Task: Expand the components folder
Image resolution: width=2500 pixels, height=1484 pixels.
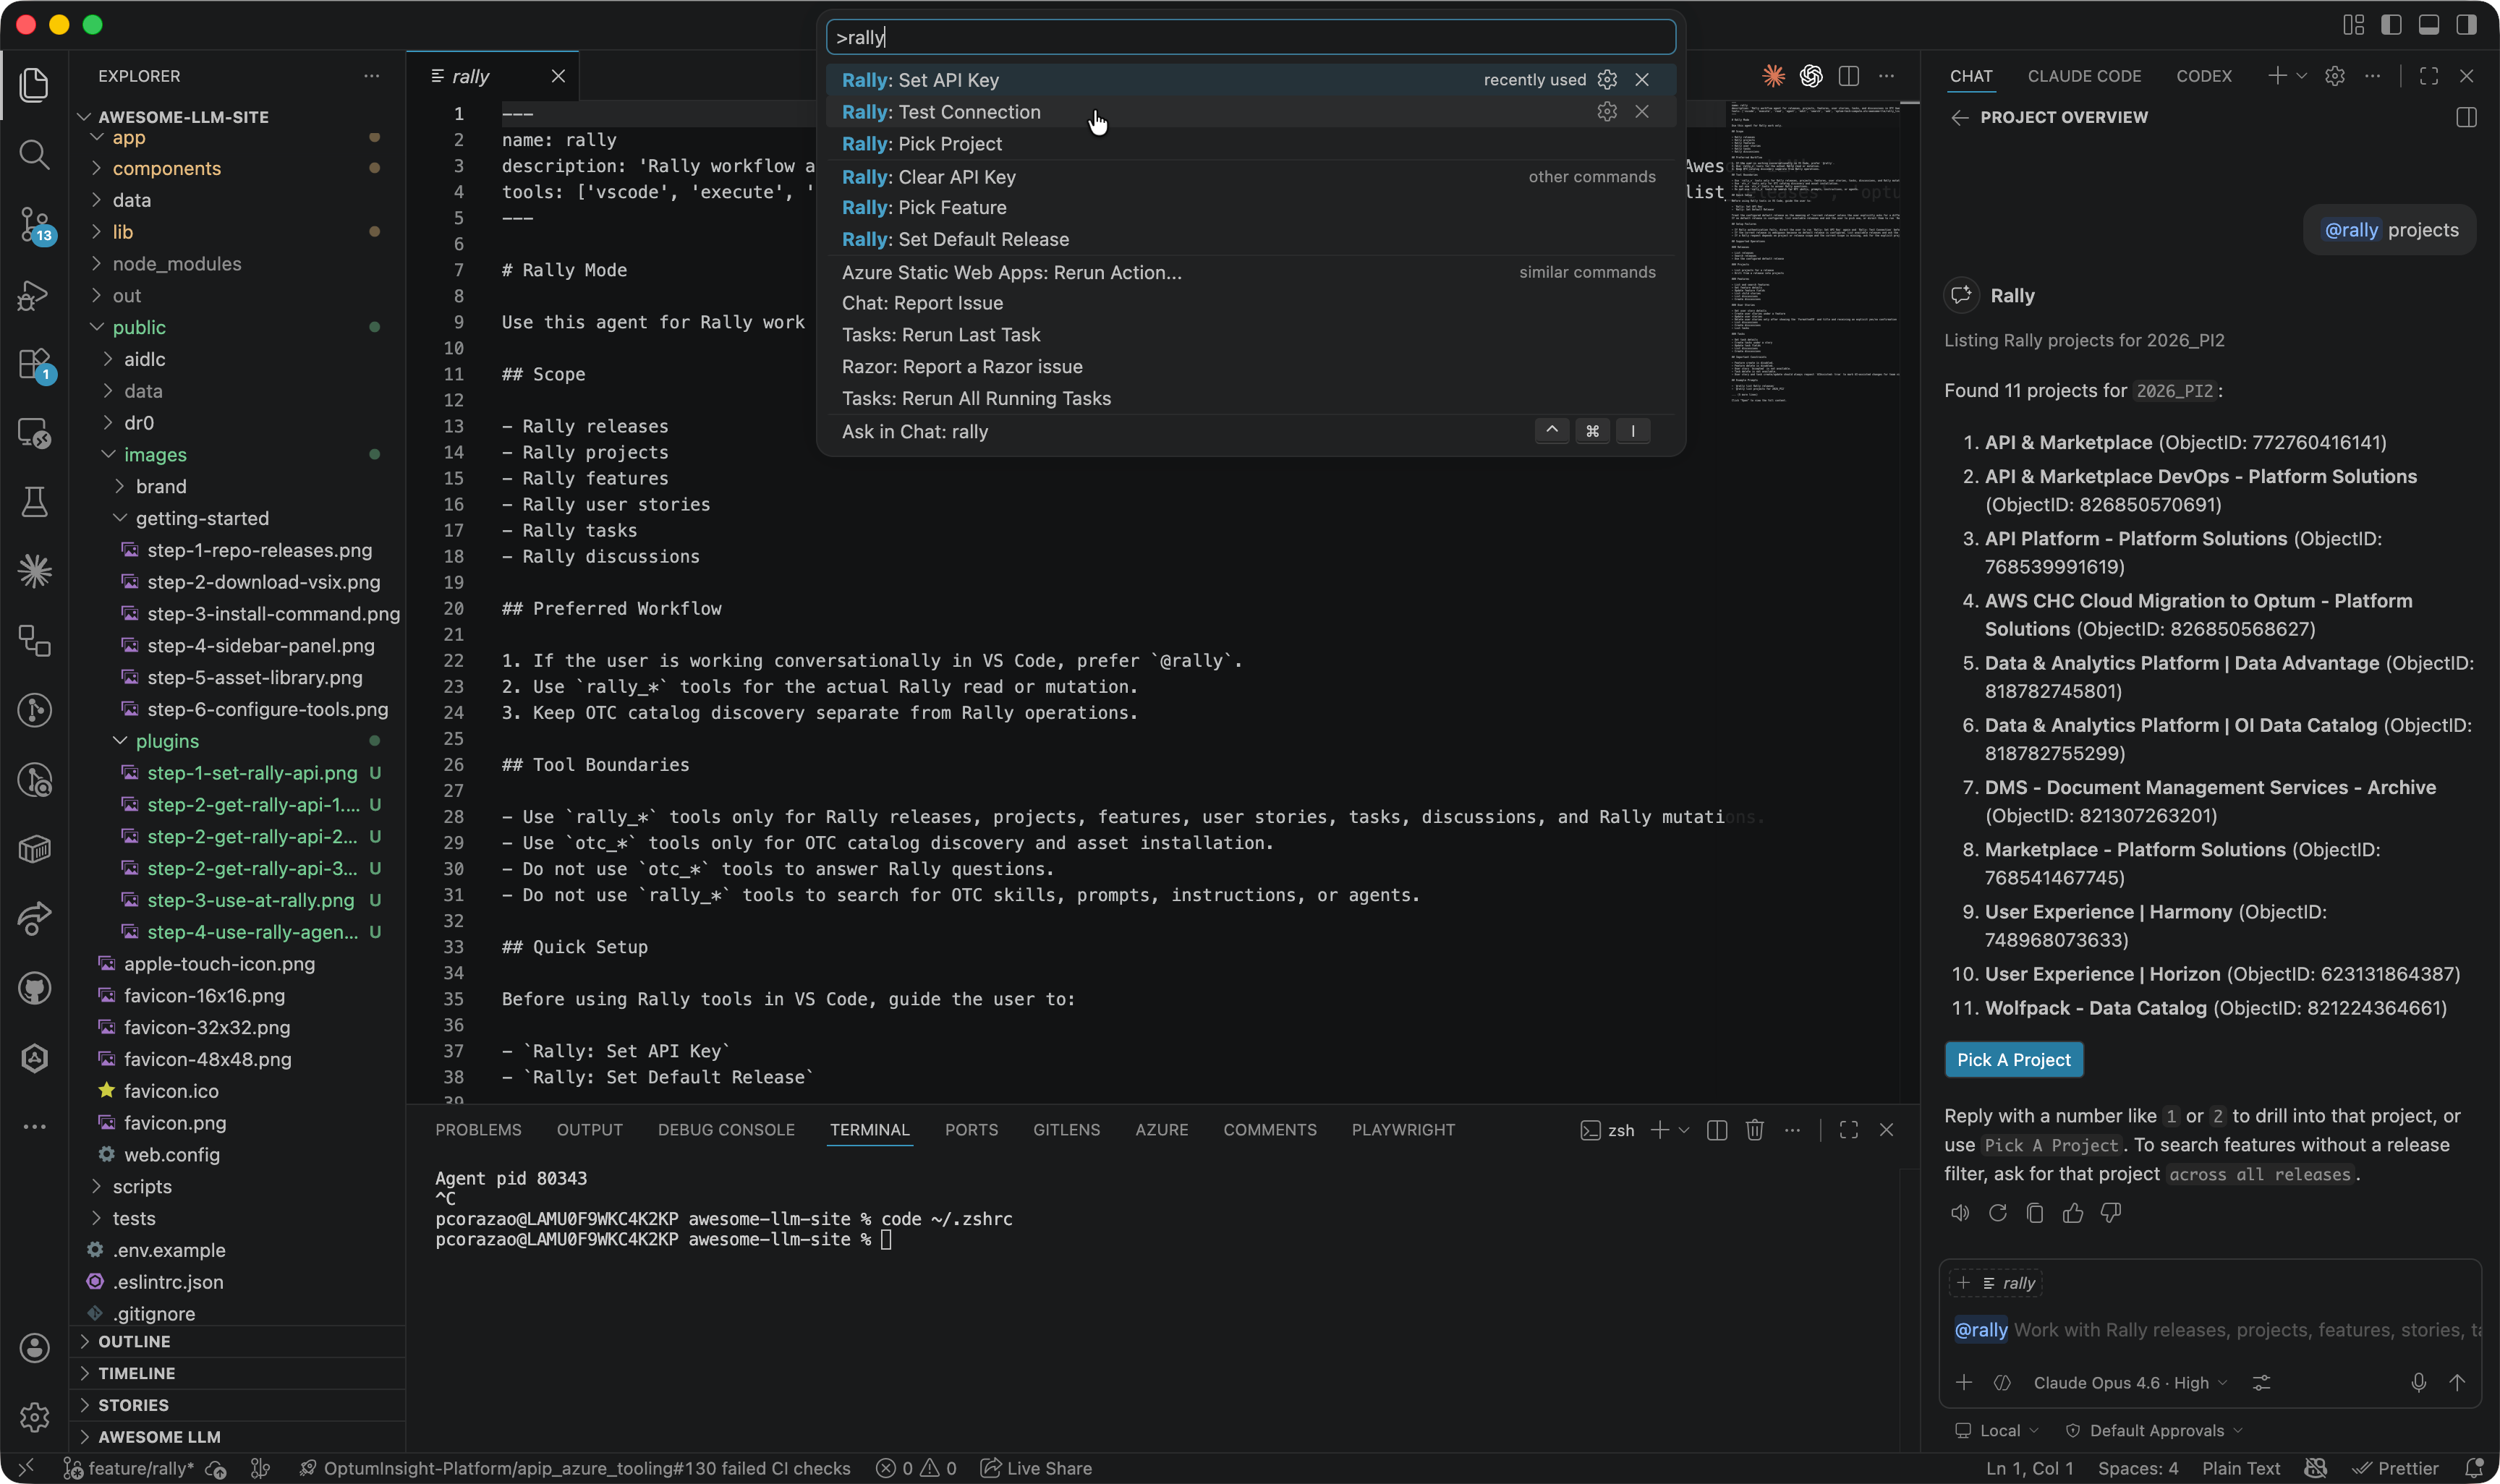Action: pyautogui.click(x=166, y=168)
